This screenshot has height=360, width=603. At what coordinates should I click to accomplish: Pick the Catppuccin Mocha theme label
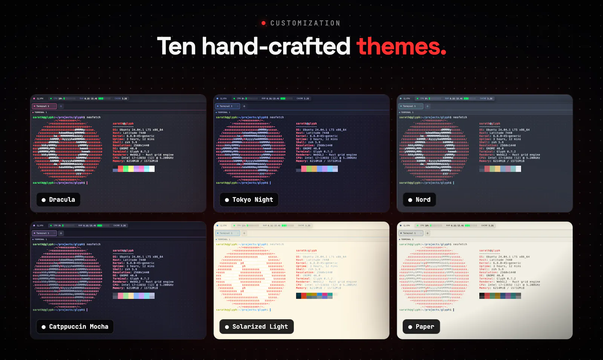pos(75,327)
